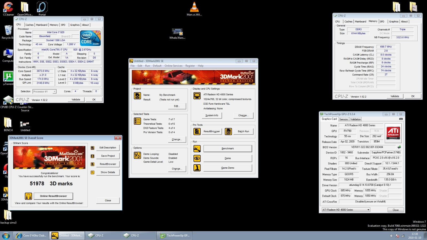Click the Demo eye icon

click(197, 158)
